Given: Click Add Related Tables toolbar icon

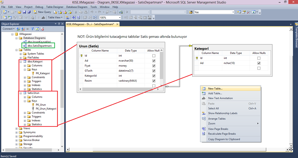Looking at the screenshot, I should (15, 18).
